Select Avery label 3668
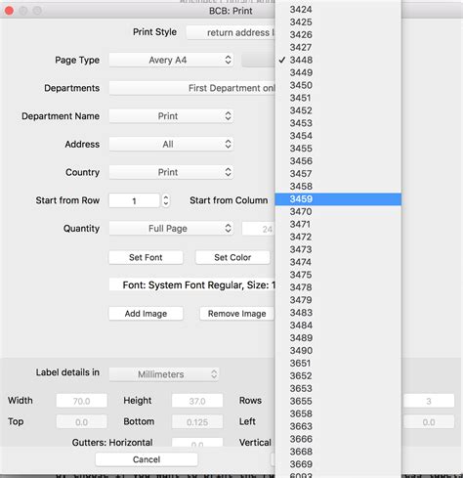Viewport: 463px width, 478px height. click(x=338, y=452)
